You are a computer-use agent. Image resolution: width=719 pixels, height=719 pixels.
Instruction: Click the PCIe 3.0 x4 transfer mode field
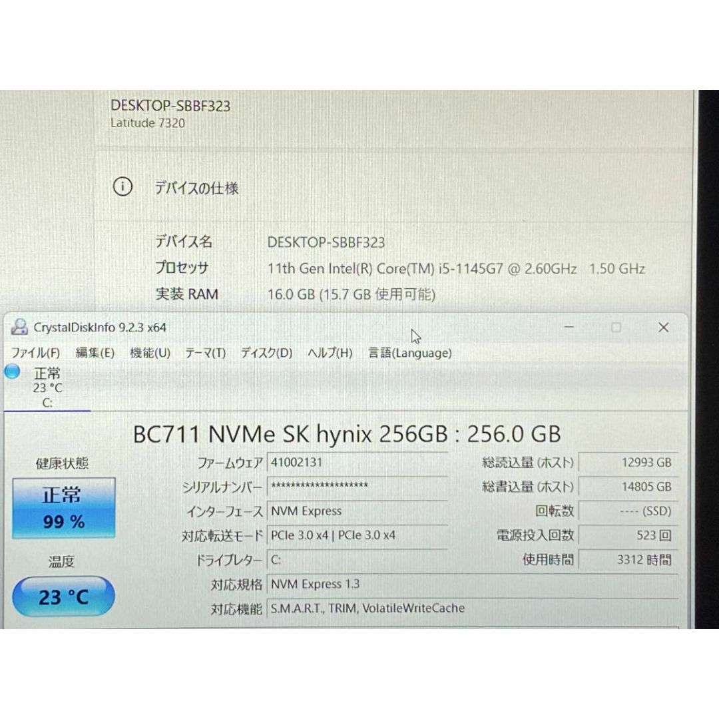click(x=358, y=535)
